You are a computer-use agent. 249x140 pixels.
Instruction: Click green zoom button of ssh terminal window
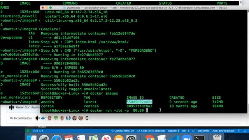pos(51,8)
